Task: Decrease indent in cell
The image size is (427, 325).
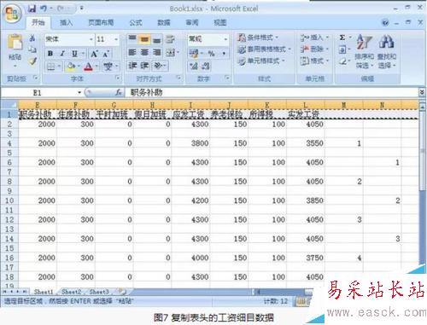Action: click(132, 66)
